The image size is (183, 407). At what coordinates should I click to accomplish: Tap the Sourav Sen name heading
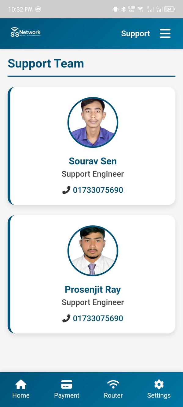[93, 161]
